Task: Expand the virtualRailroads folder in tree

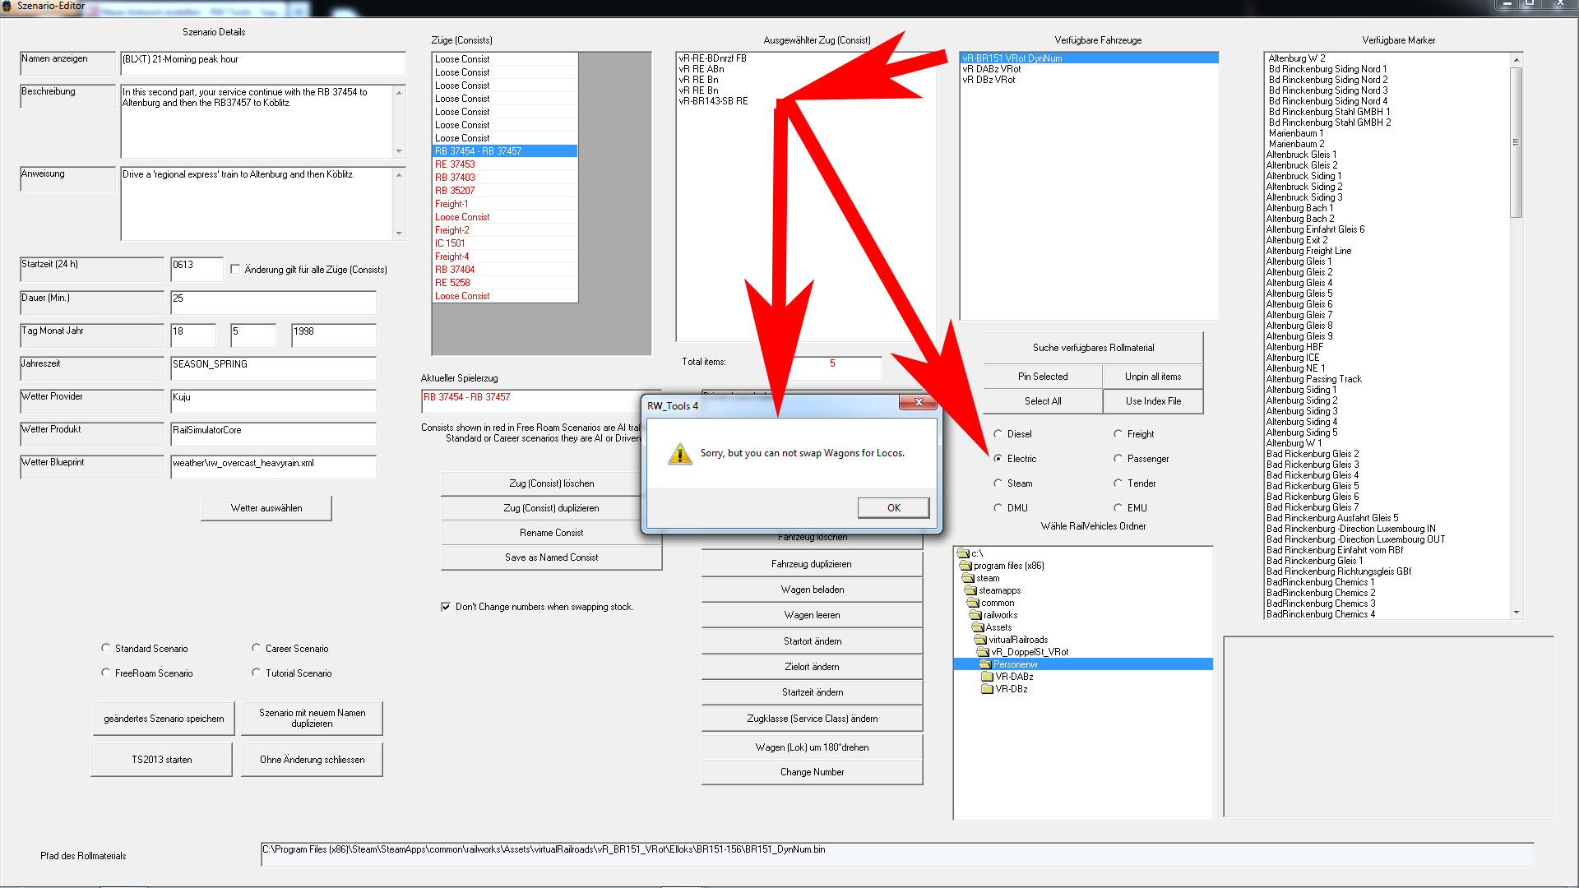Action: (979, 640)
